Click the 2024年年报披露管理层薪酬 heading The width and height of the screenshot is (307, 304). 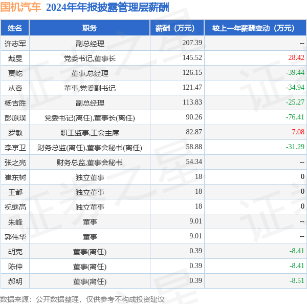pos(107,8)
